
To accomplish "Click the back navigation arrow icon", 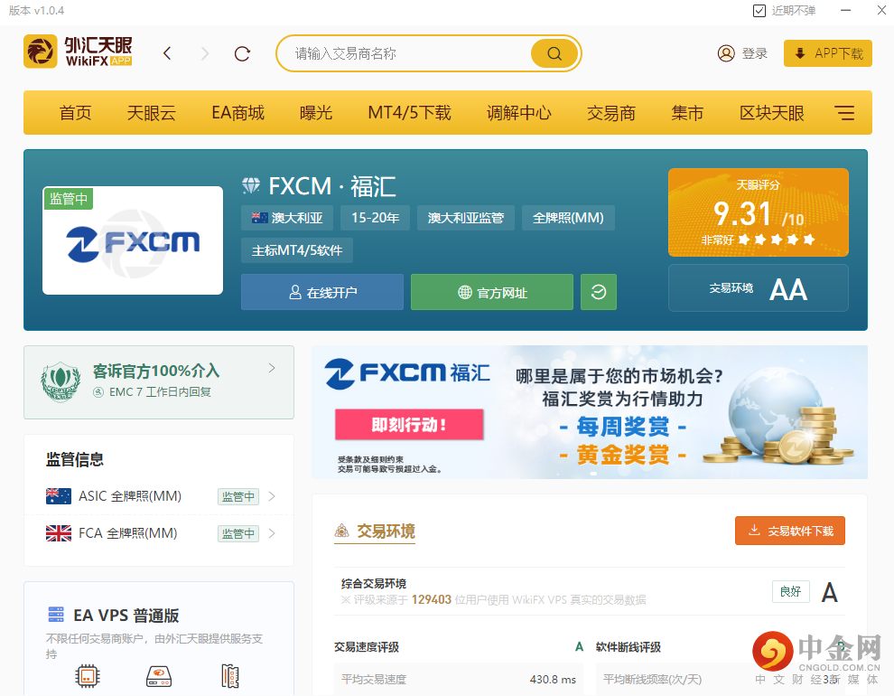I will pos(167,53).
